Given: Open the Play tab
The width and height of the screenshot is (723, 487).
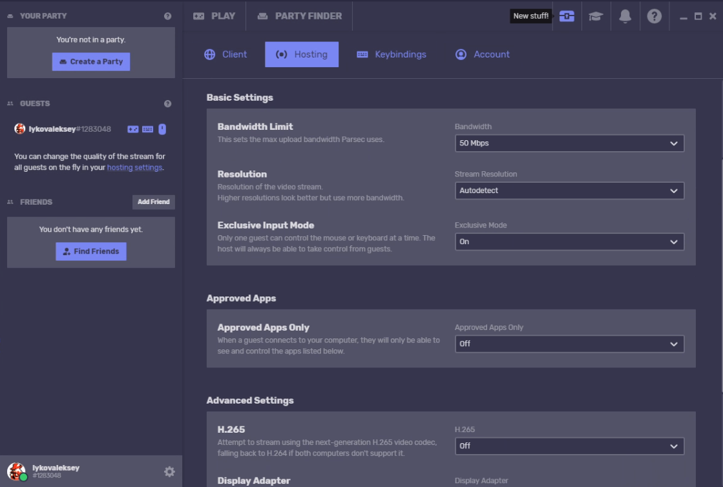Looking at the screenshot, I should click(x=214, y=16).
